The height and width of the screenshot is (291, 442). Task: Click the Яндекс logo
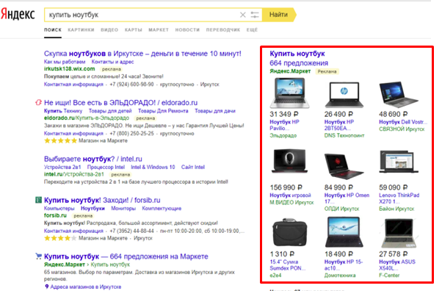coord(18,14)
